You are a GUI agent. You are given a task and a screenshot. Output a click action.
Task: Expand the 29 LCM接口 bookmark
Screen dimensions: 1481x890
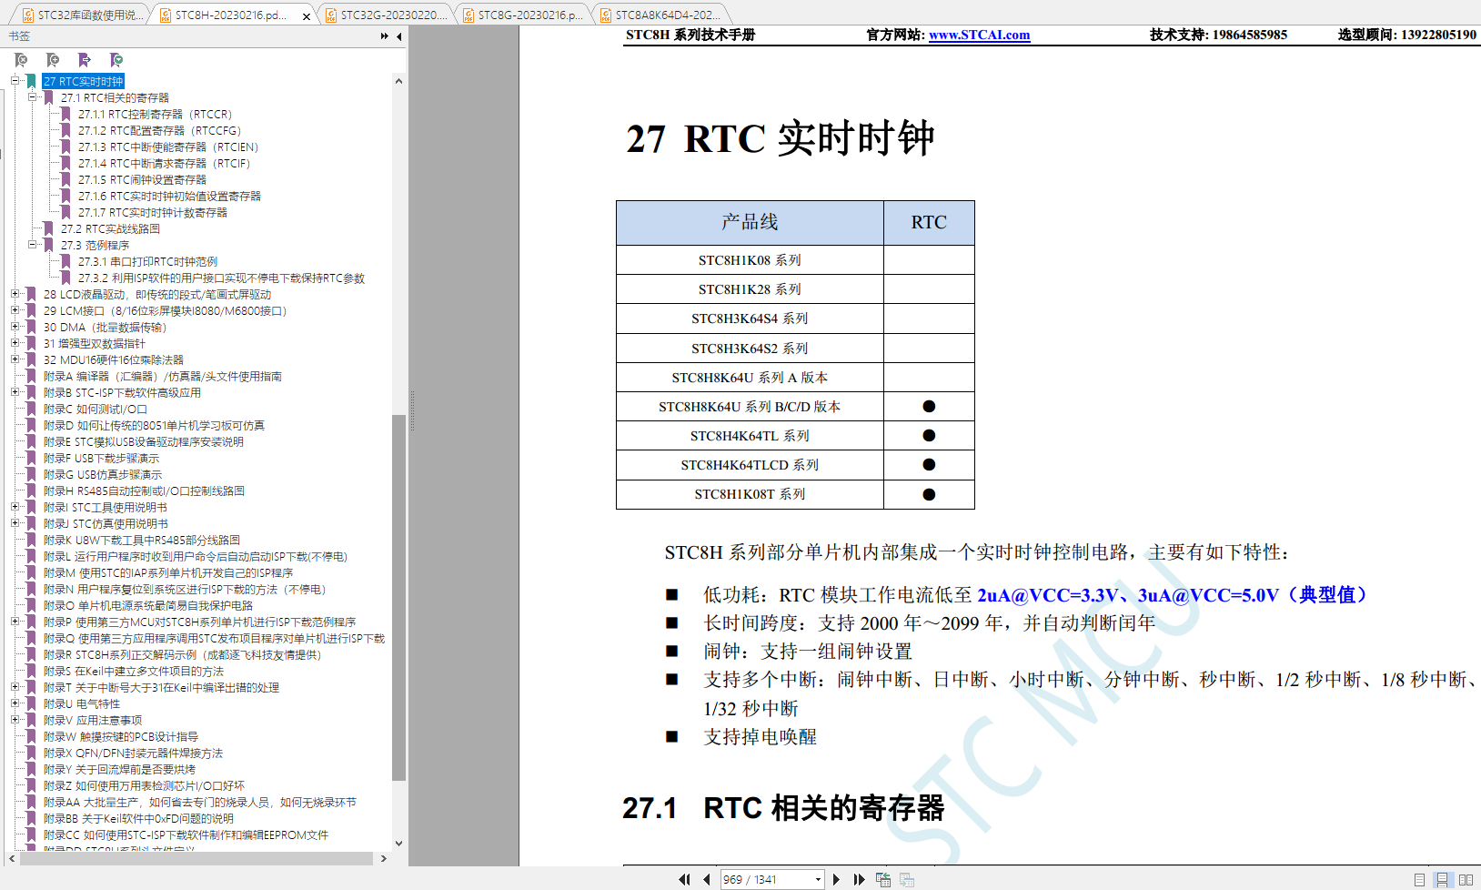[x=15, y=310]
